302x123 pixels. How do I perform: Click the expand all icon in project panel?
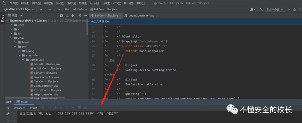coord(67,16)
